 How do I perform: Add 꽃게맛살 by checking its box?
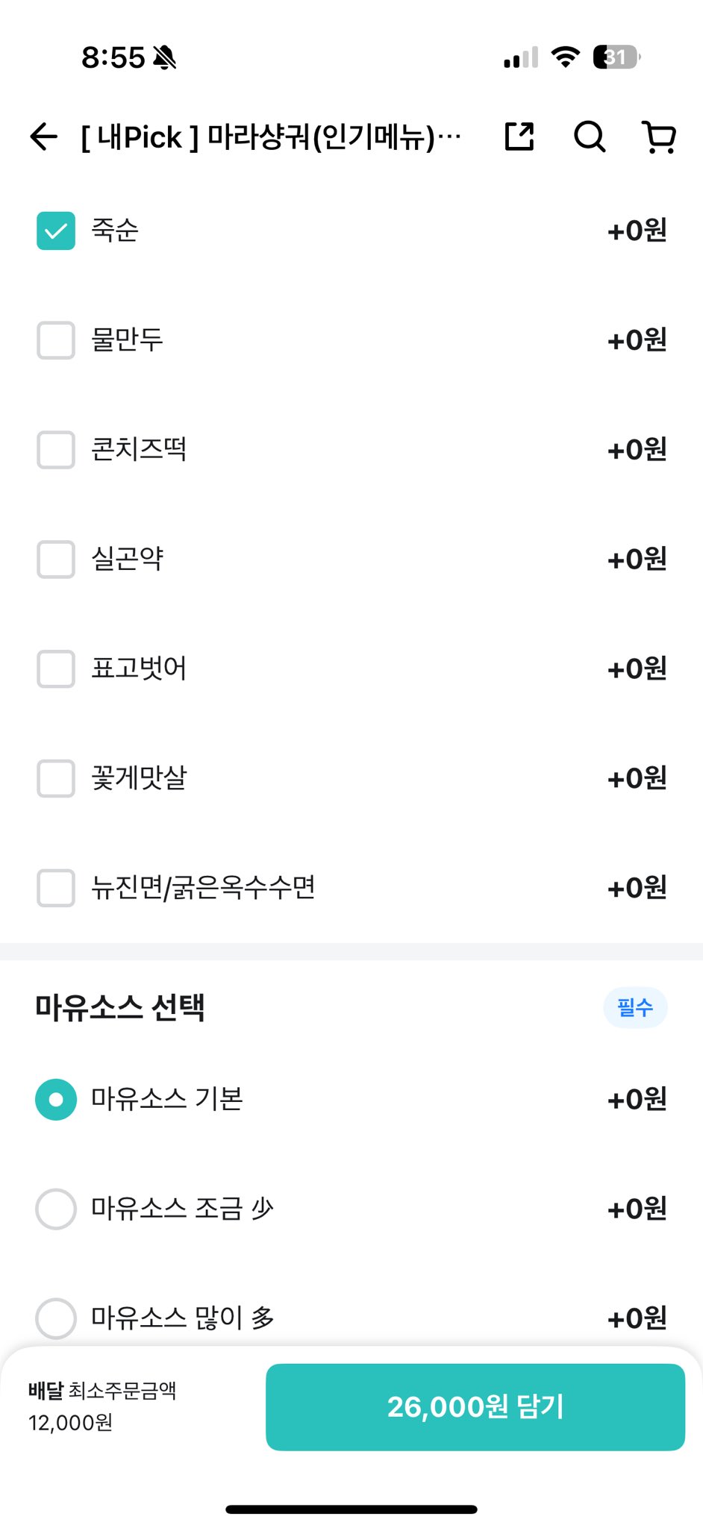point(56,778)
